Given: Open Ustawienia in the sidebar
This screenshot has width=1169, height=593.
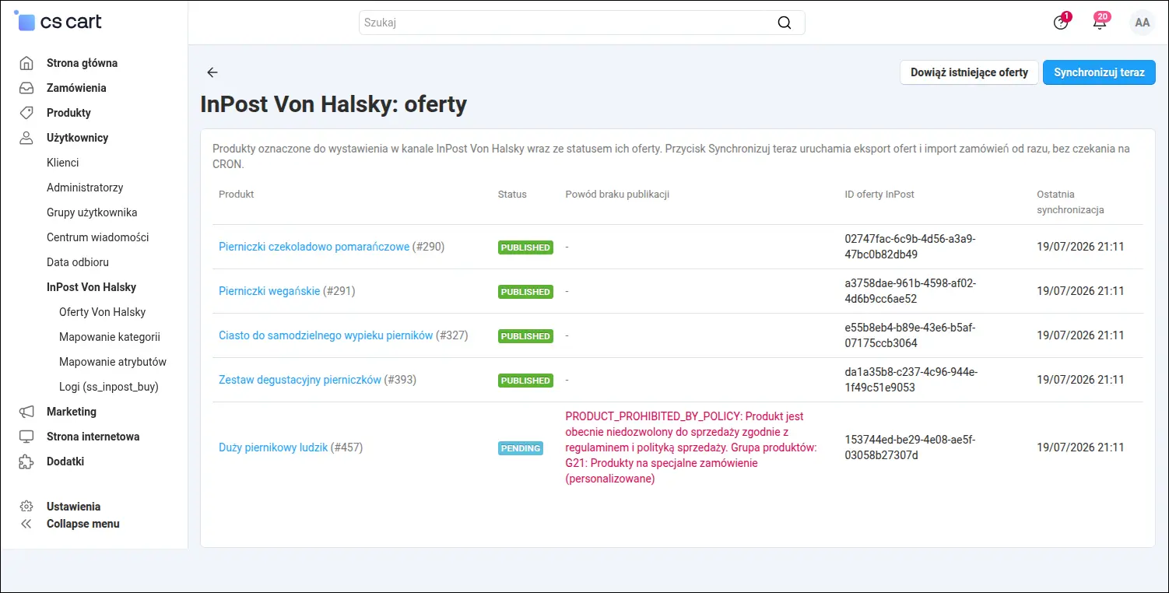Looking at the screenshot, I should click(x=73, y=507).
